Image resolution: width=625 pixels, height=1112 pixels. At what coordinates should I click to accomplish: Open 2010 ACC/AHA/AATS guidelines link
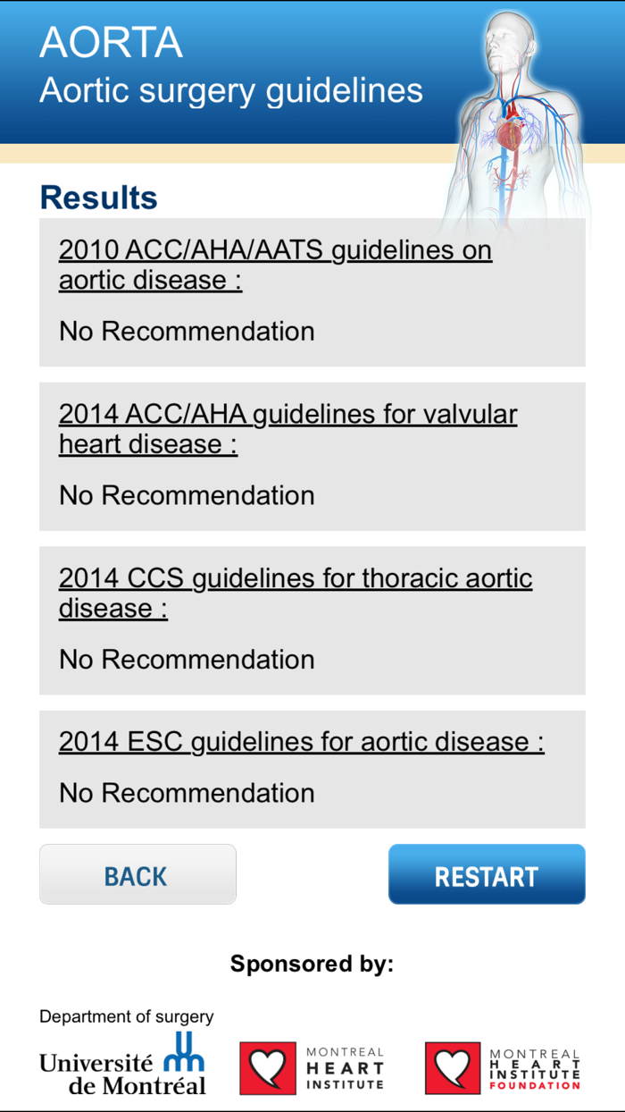(x=275, y=265)
